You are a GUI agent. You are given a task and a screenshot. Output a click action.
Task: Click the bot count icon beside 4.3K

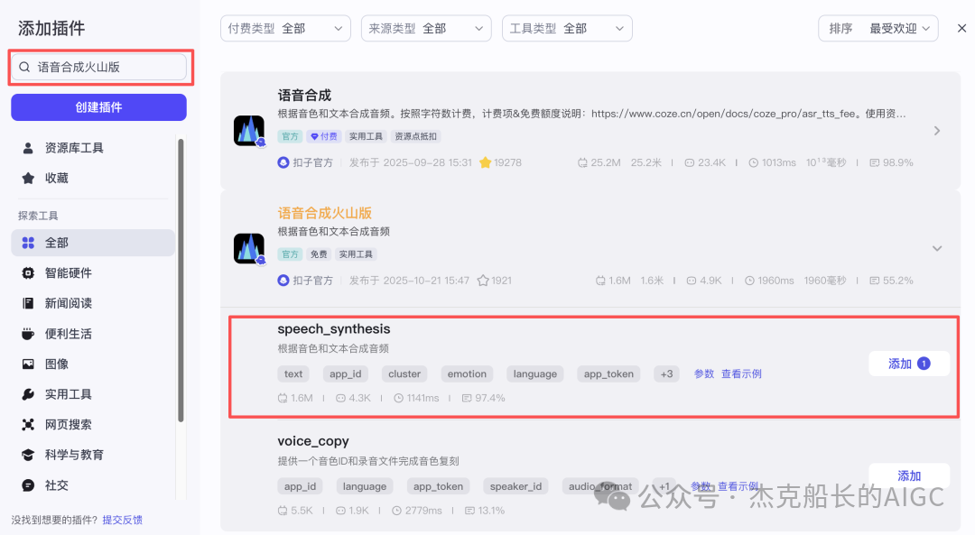click(340, 398)
